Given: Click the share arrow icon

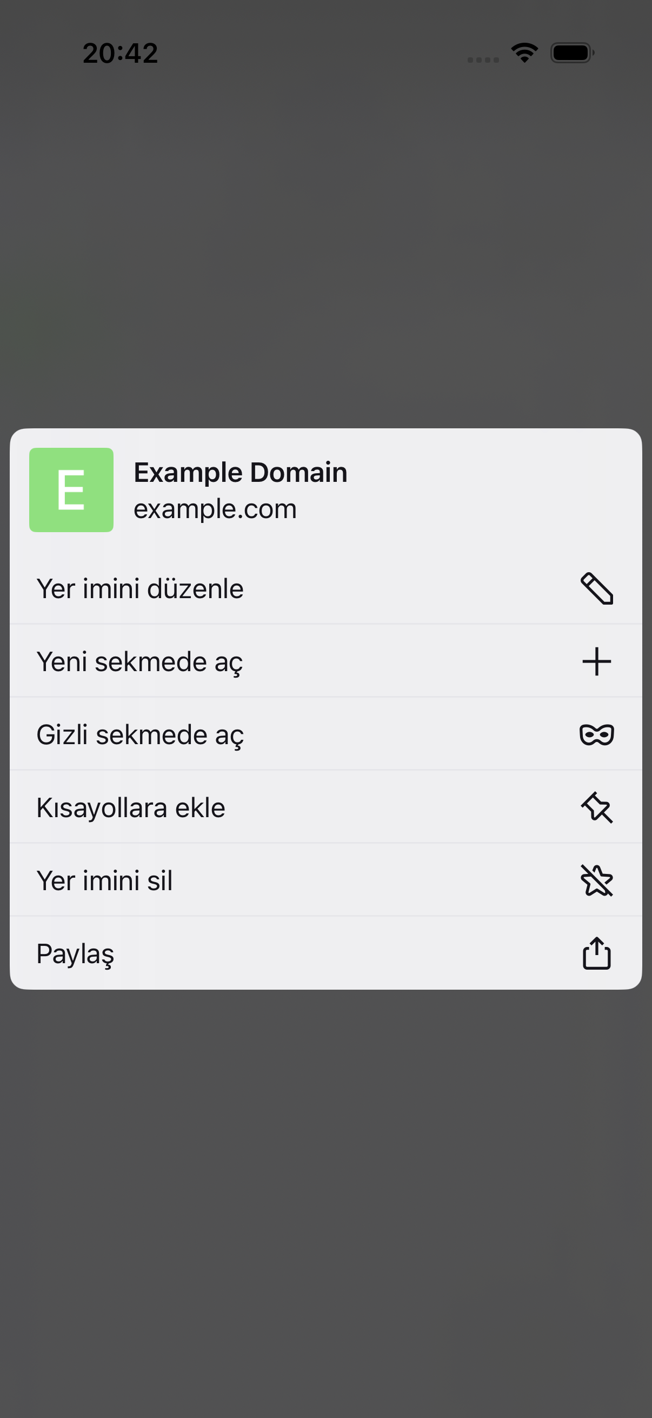Looking at the screenshot, I should point(596,953).
